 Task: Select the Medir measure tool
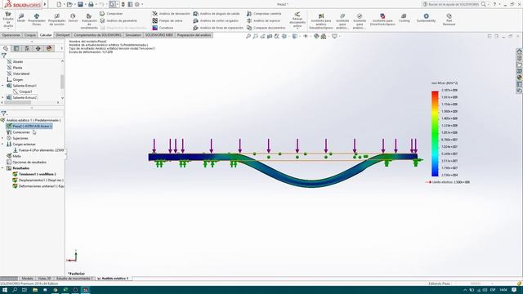coord(21,18)
